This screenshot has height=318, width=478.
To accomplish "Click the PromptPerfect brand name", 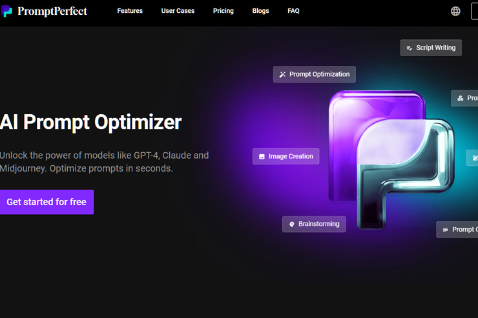I will coord(52,11).
